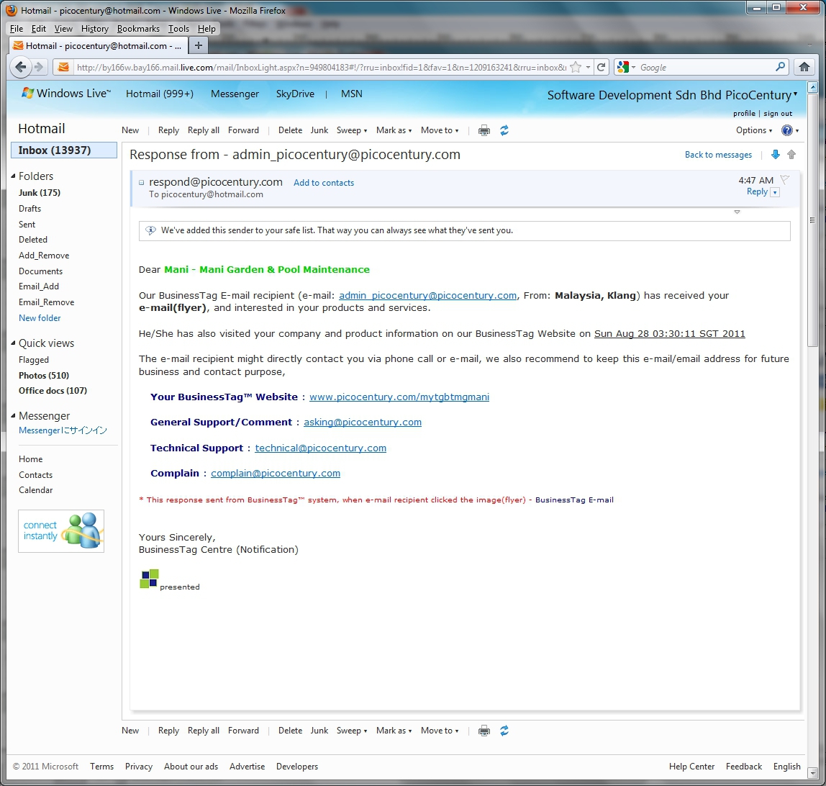Click Reply in the top toolbar
The image size is (826, 786).
tap(168, 130)
